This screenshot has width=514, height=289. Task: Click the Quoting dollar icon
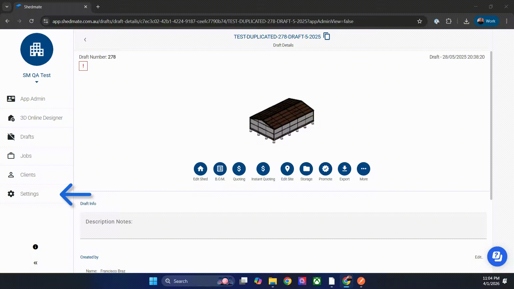click(x=239, y=169)
